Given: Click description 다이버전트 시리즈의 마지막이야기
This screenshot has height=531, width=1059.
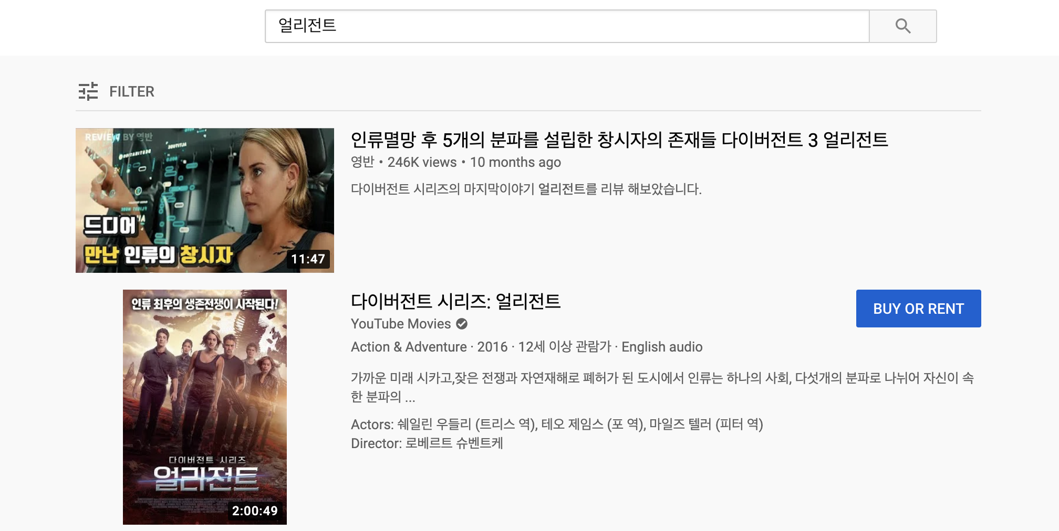Looking at the screenshot, I should tap(526, 189).
